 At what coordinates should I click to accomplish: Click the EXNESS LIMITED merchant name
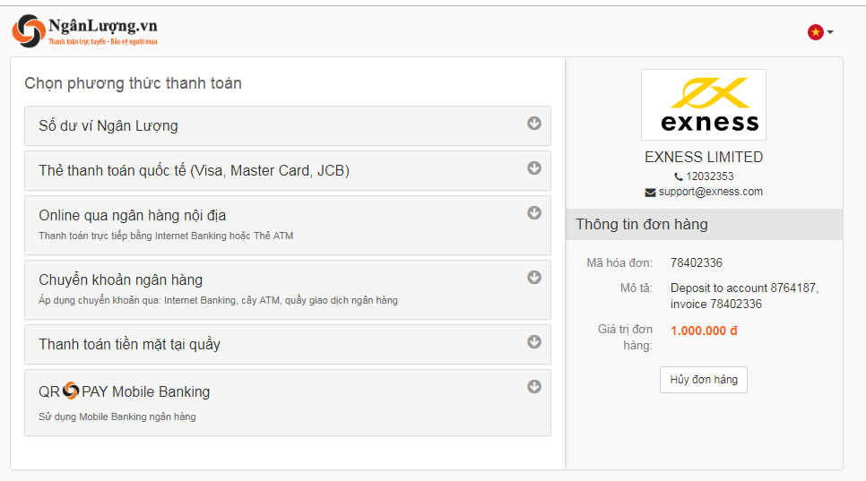tap(704, 158)
